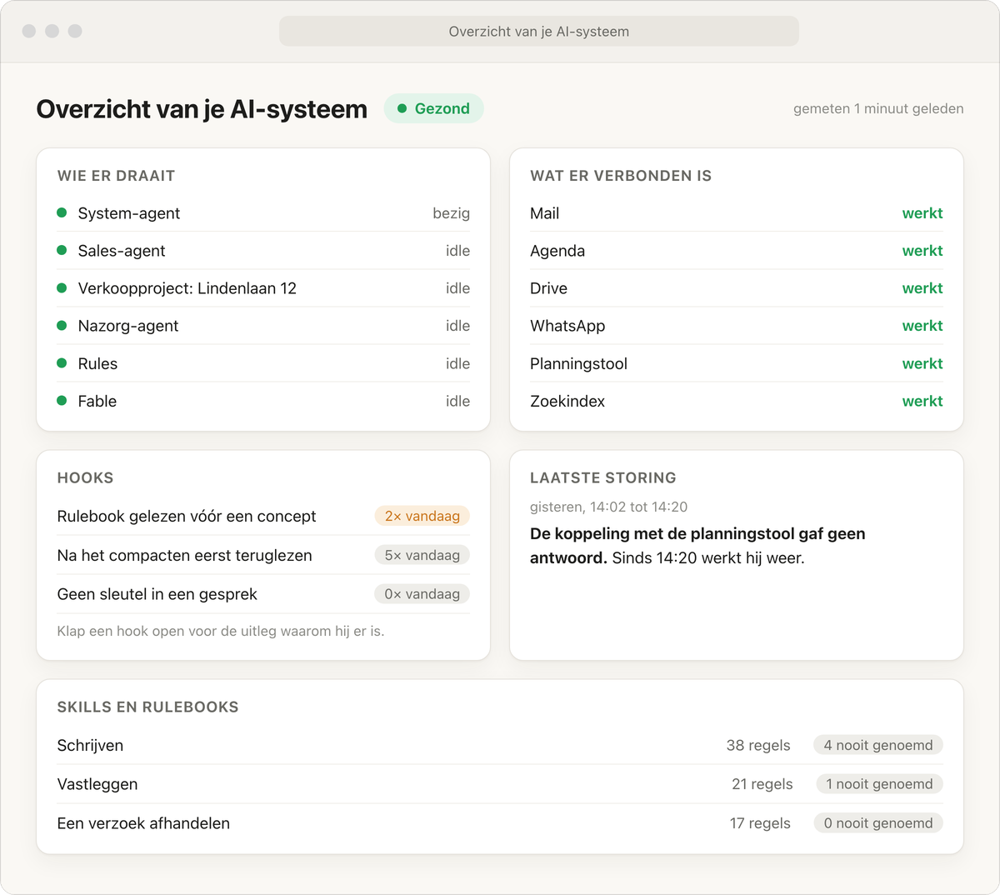The width and height of the screenshot is (1000, 895).
Task: Click the WIE ER DRAAIT section header
Action: (116, 176)
